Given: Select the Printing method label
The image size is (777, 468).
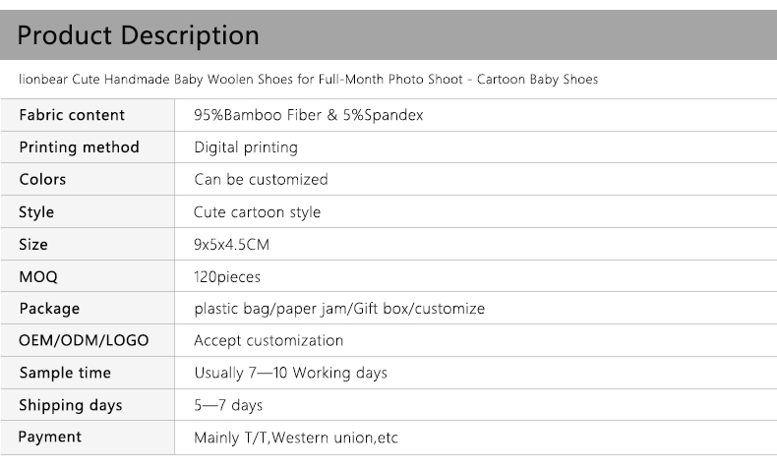Looking at the screenshot, I should pos(80,147).
